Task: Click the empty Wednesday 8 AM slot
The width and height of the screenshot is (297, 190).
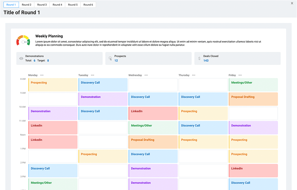Action: (x=153, y=85)
